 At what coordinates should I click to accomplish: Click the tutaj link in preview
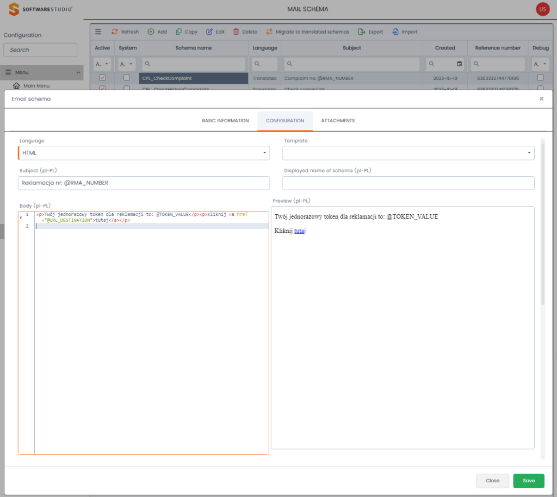(300, 231)
